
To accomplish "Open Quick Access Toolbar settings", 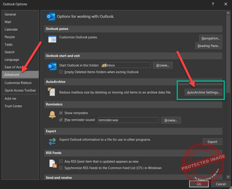I will 20,90.
